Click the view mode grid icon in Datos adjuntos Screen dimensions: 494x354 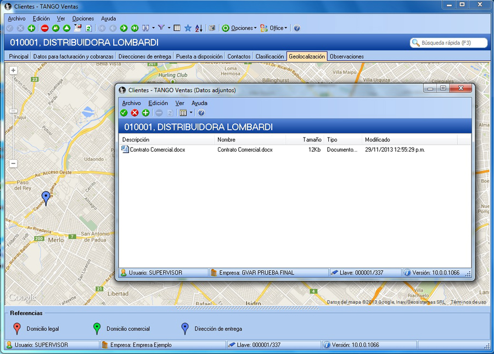click(183, 113)
